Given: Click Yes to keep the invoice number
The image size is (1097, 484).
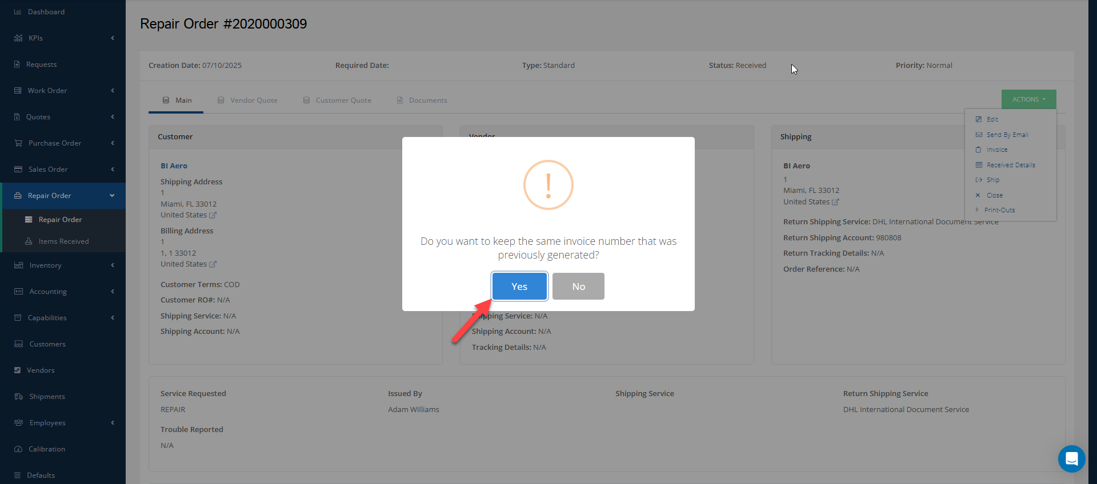Looking at the screenshot, I should tap(519, 287).
